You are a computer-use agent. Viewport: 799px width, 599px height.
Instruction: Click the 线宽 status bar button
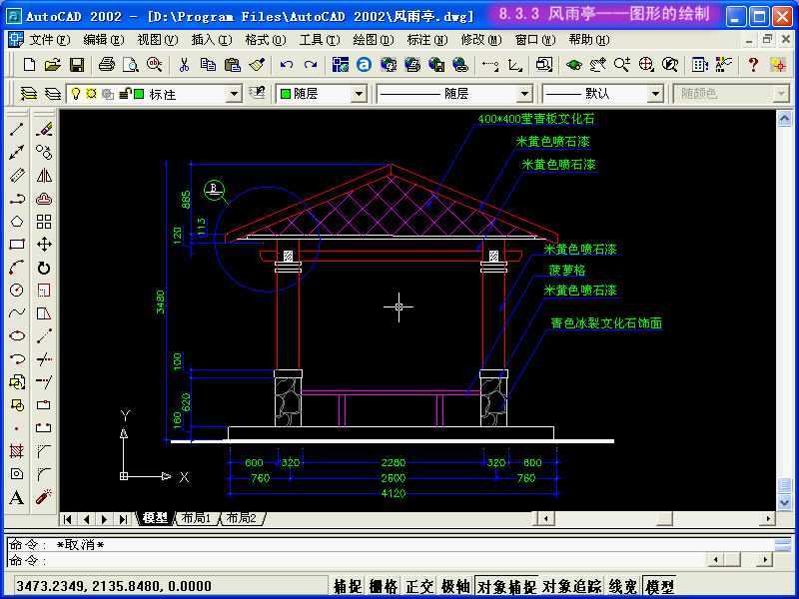point(623,587)
